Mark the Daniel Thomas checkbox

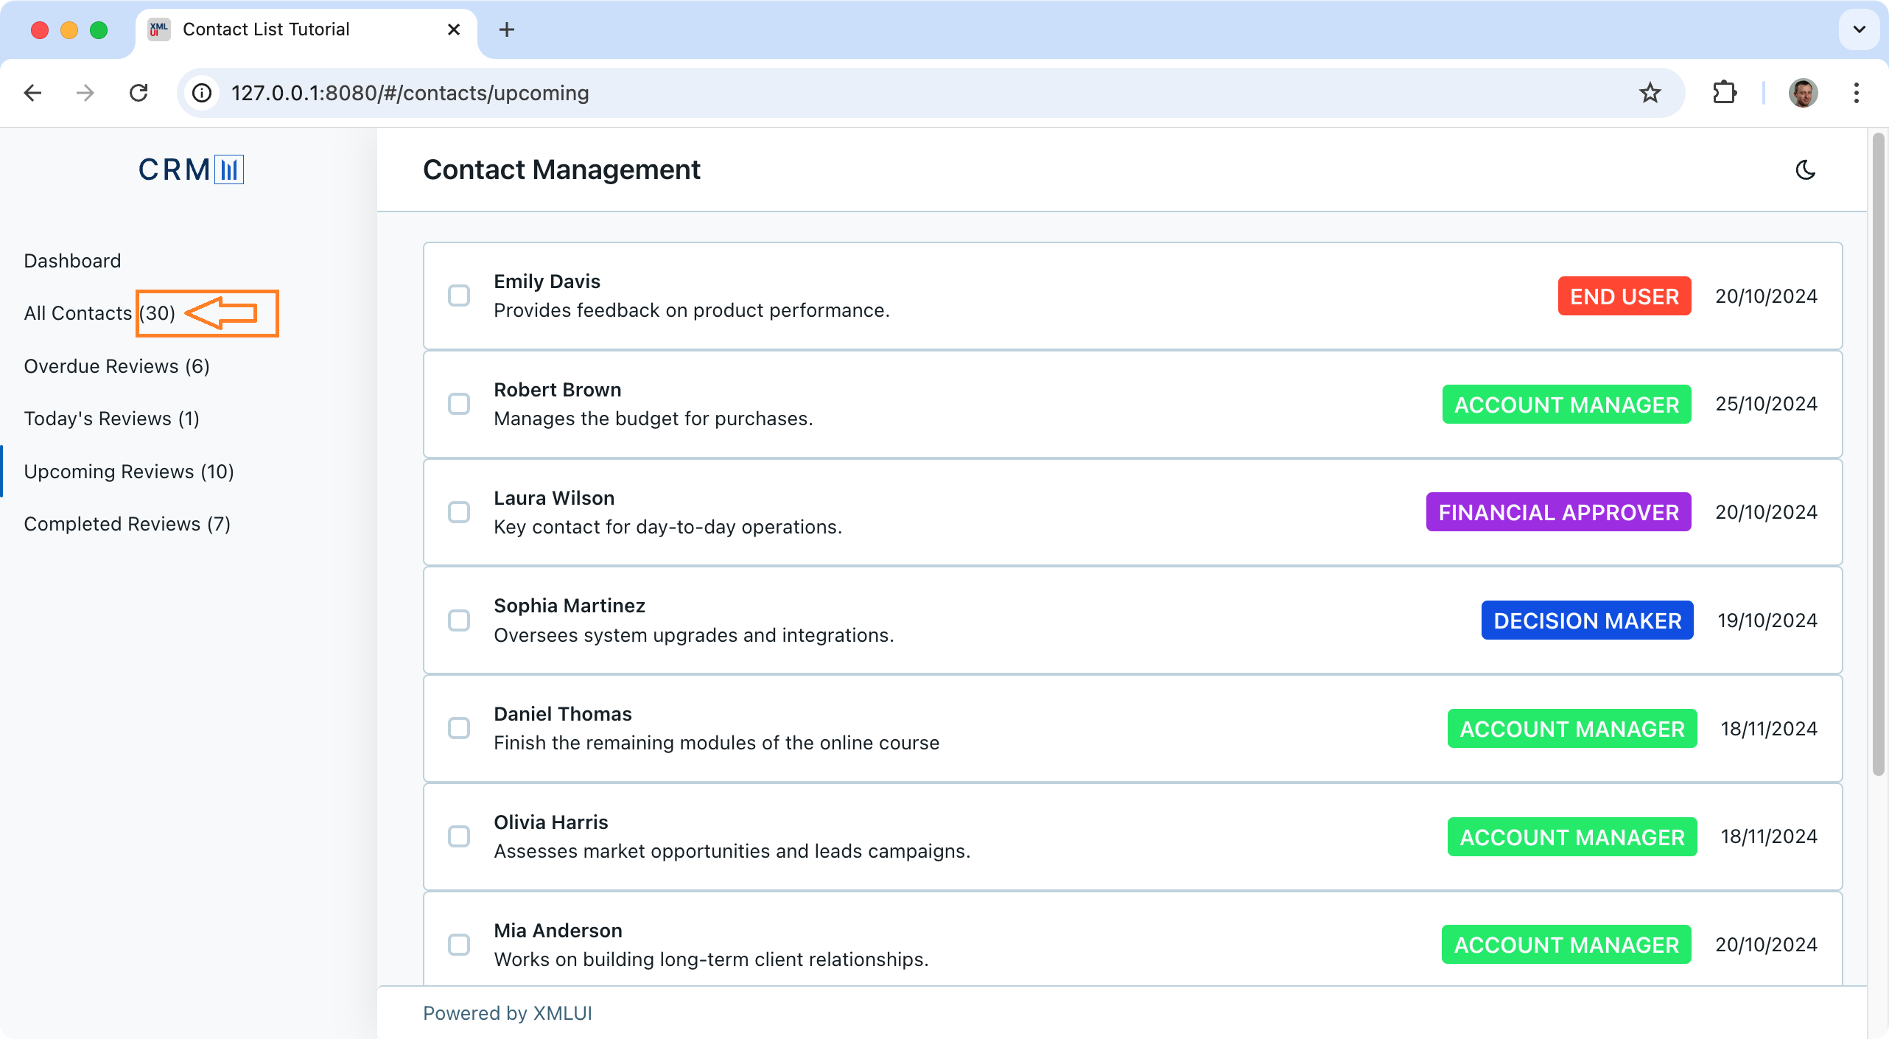click(x=459, y=728)
